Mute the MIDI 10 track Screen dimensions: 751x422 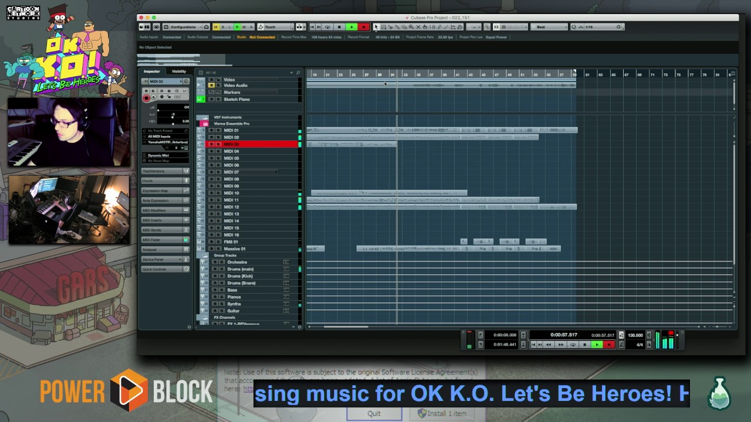point(212,193)
